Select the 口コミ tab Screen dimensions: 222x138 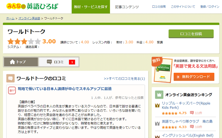tap(59, 62)
